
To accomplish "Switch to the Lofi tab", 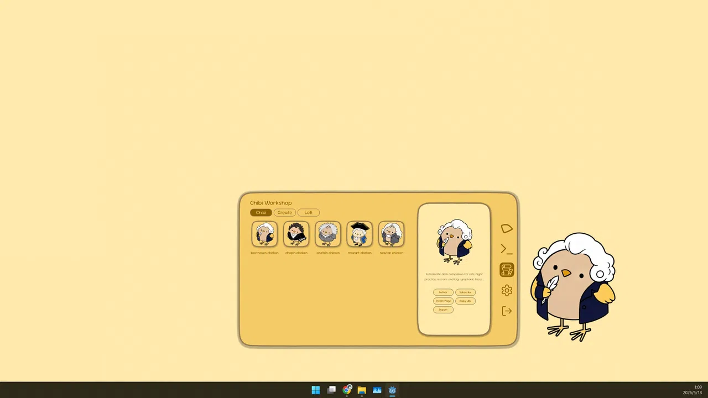I will pos(309,212).
